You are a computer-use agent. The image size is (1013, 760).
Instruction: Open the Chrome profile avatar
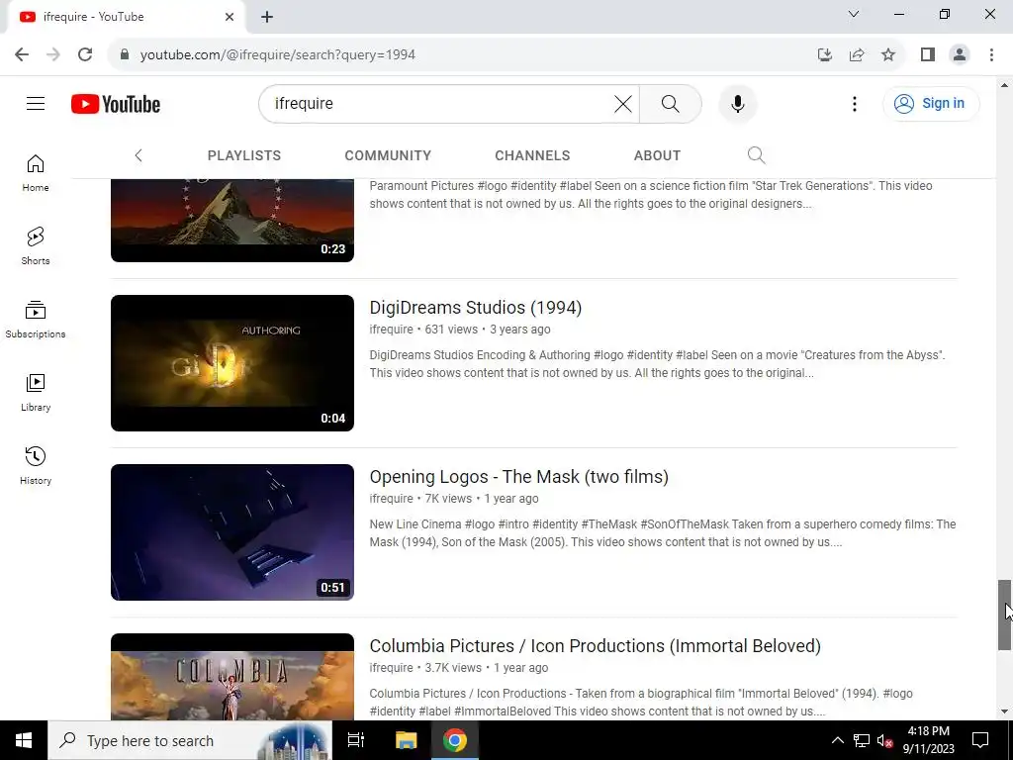tap(960, 54)
